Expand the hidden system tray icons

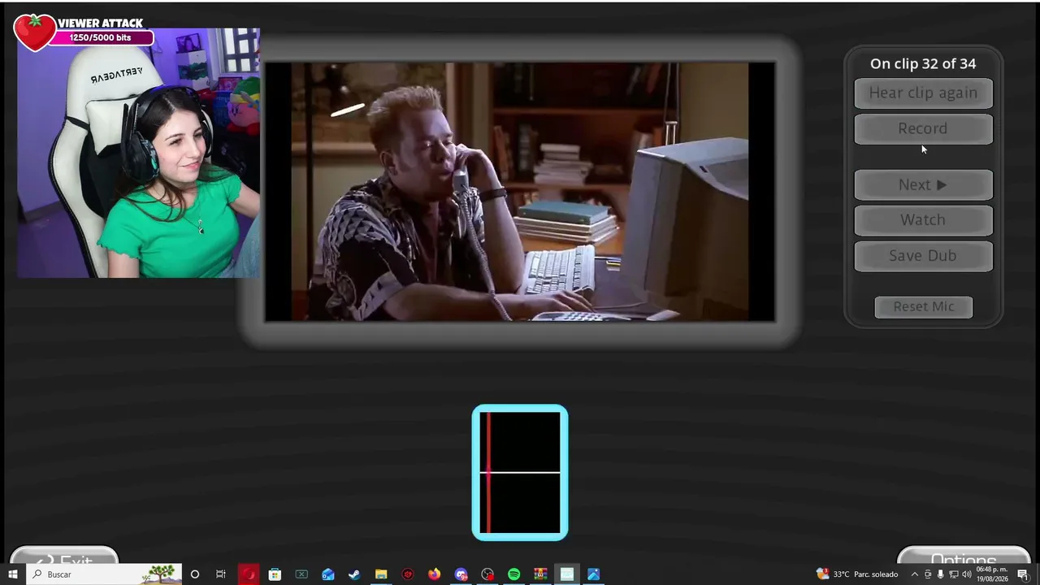[x=914, y=574]
